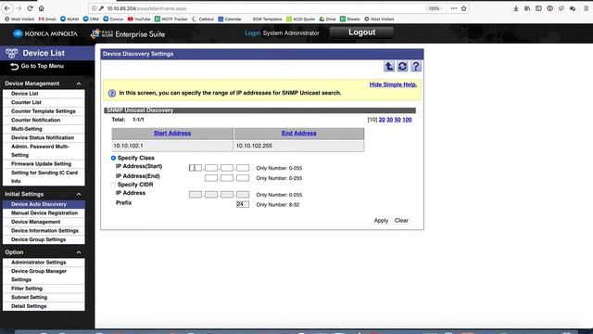Open the Drive bookmark
Screen dimensions: 593x334
pyautogui.click(x=327, y=19)
